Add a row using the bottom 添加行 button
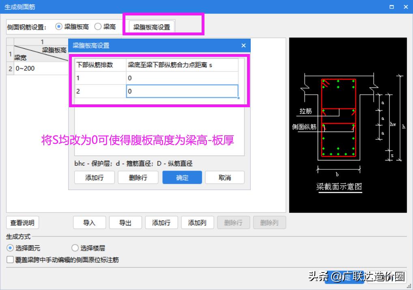 point(161,222)
